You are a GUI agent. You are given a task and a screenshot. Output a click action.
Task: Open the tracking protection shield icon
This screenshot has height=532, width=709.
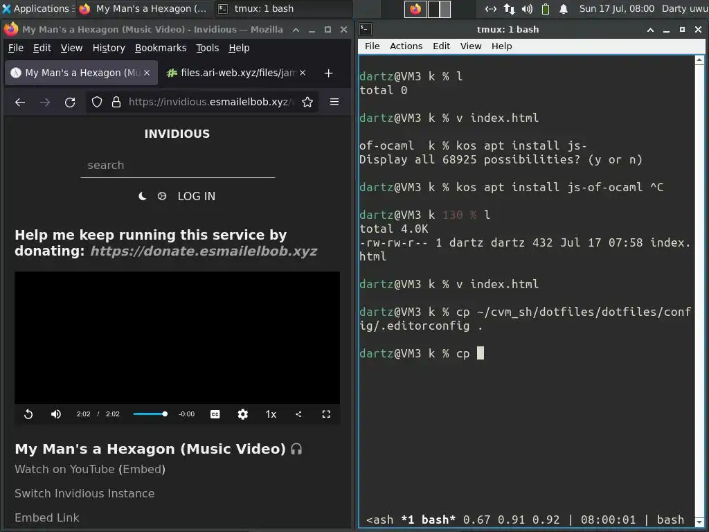pyautogui.click(x=97, y=103)
